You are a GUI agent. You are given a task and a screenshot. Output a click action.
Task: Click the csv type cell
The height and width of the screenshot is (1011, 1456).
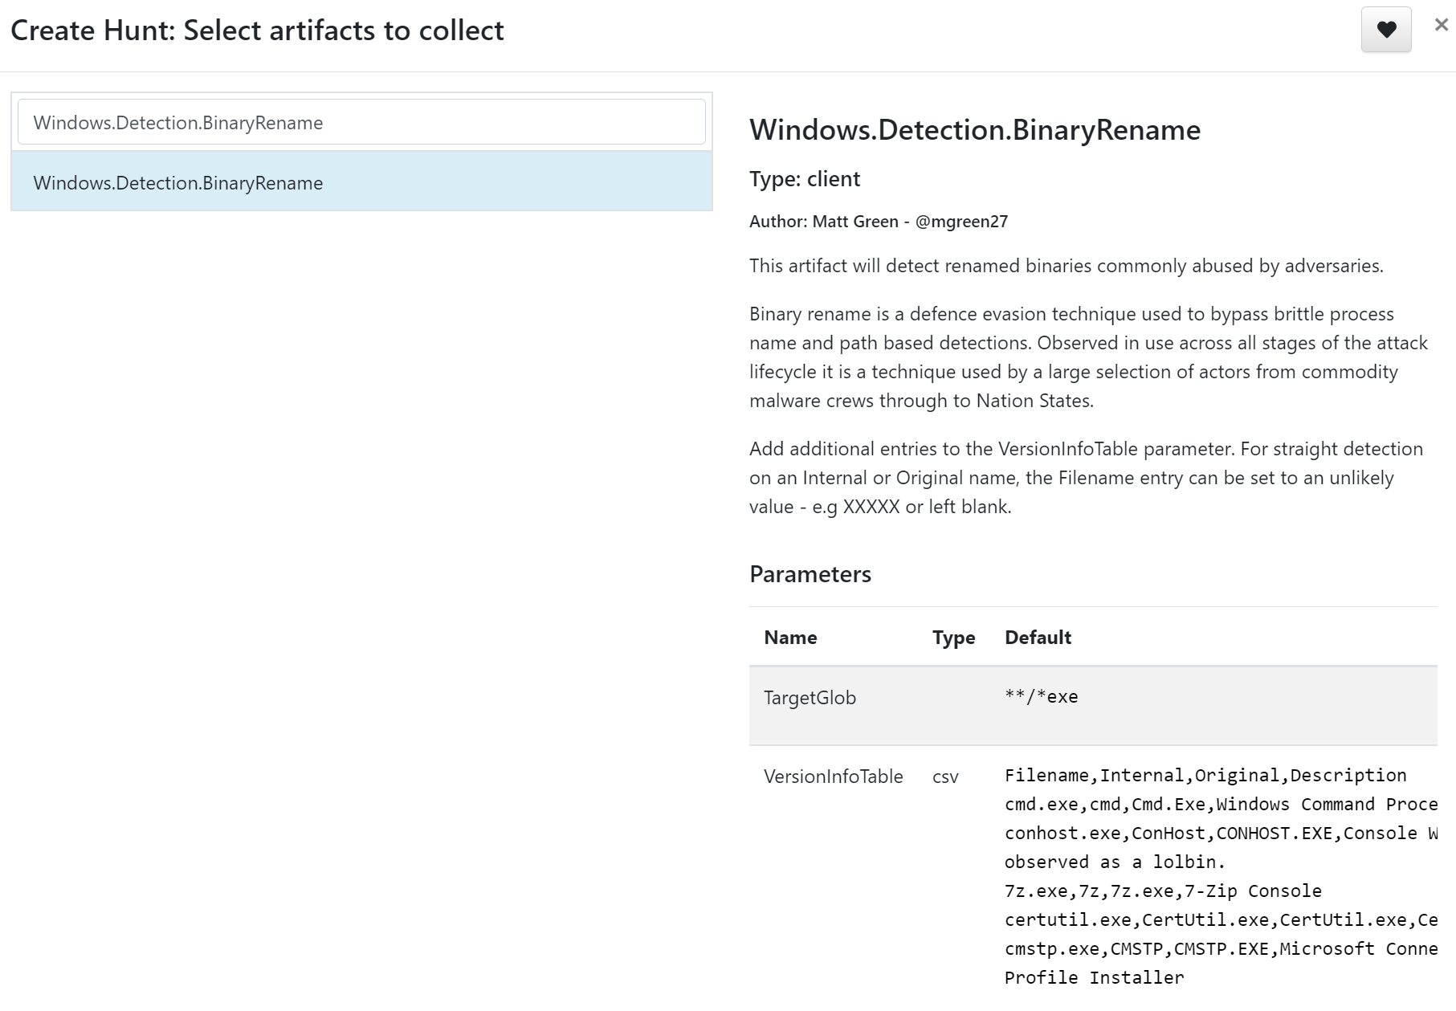[x=945, y=777]
